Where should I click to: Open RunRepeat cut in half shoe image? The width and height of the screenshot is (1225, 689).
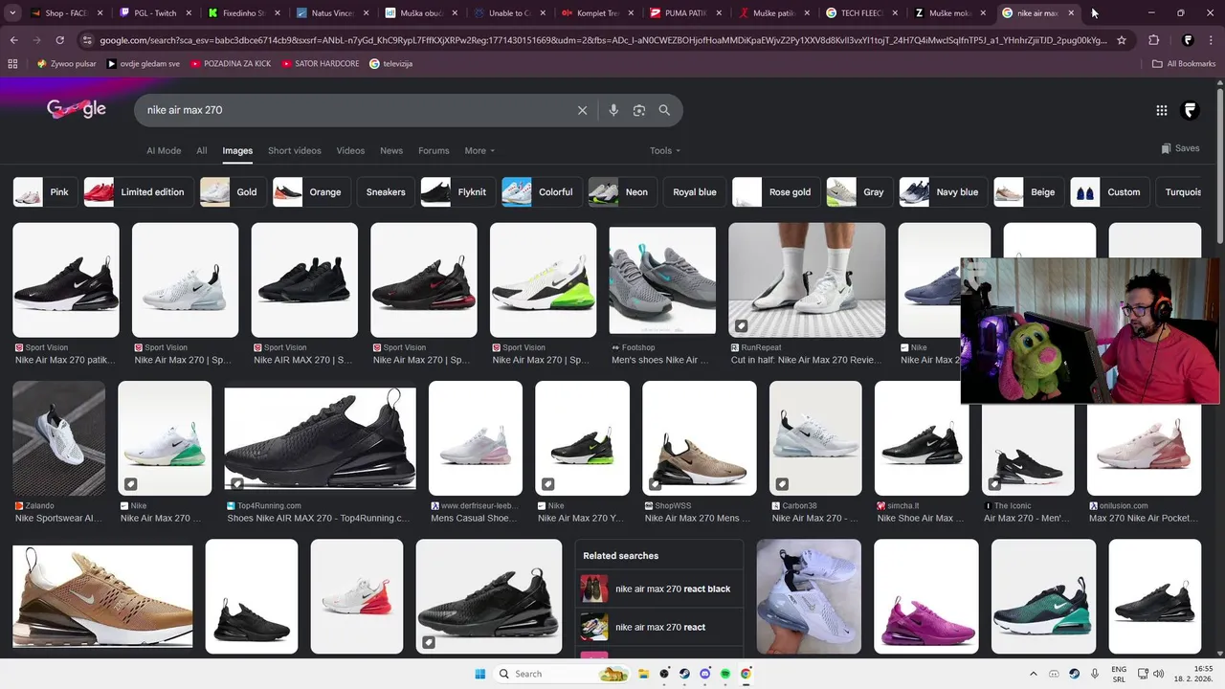click(x=807, y=279)
